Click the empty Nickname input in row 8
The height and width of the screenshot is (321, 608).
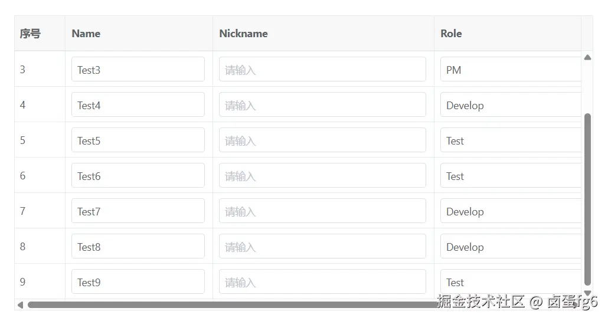click(322, 247)
